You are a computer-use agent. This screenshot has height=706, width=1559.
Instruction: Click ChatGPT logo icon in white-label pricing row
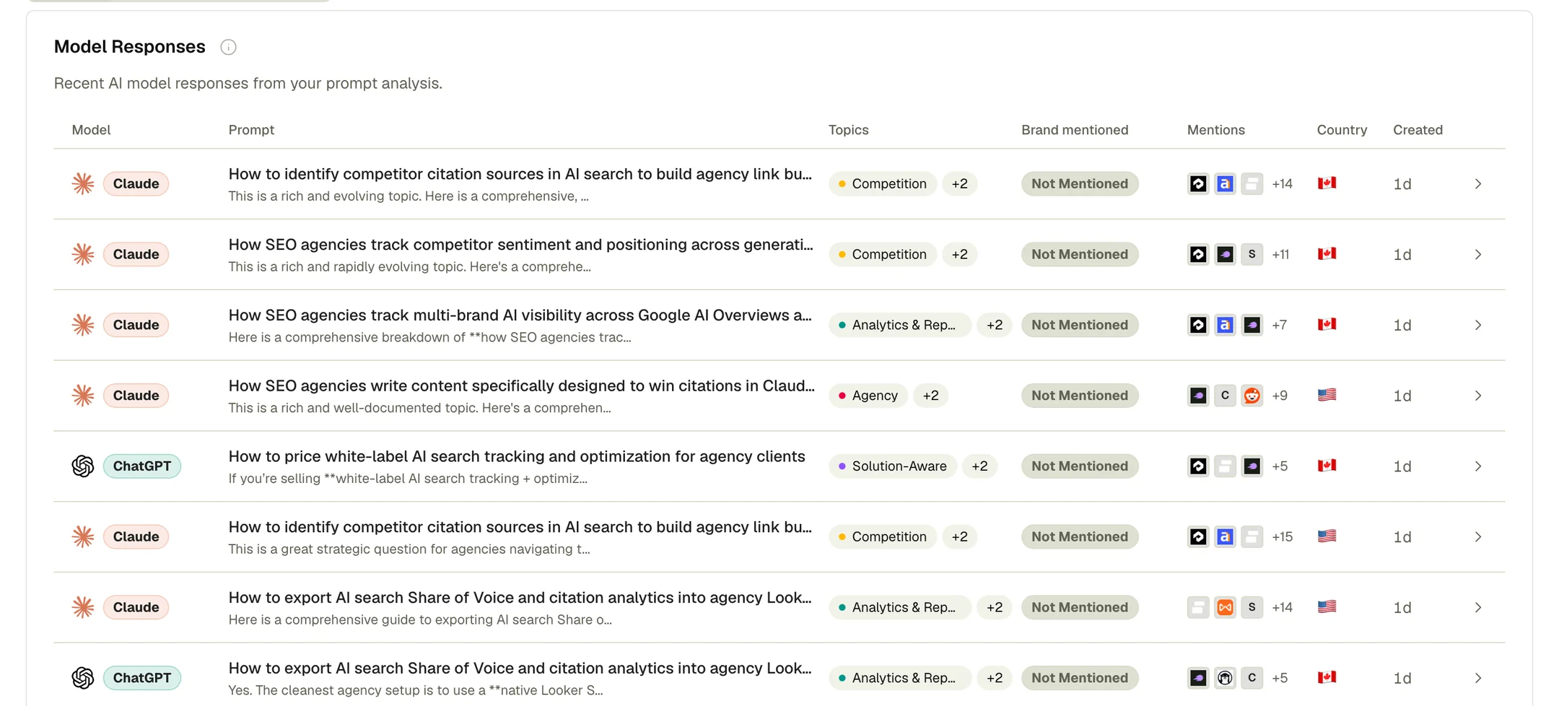point(83,466)
